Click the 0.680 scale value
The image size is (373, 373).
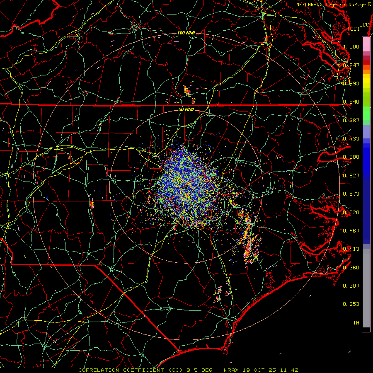[351, 157]
